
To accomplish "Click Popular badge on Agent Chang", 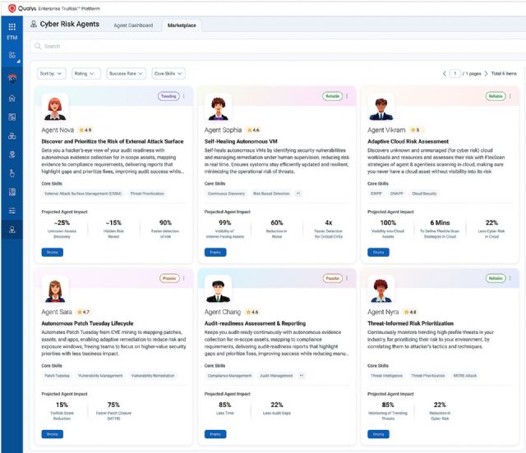I will (332, 278).
